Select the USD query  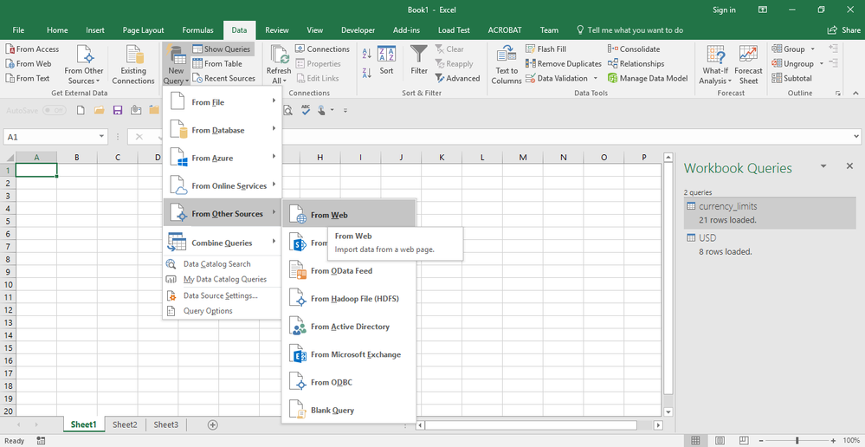click(770, 244)
